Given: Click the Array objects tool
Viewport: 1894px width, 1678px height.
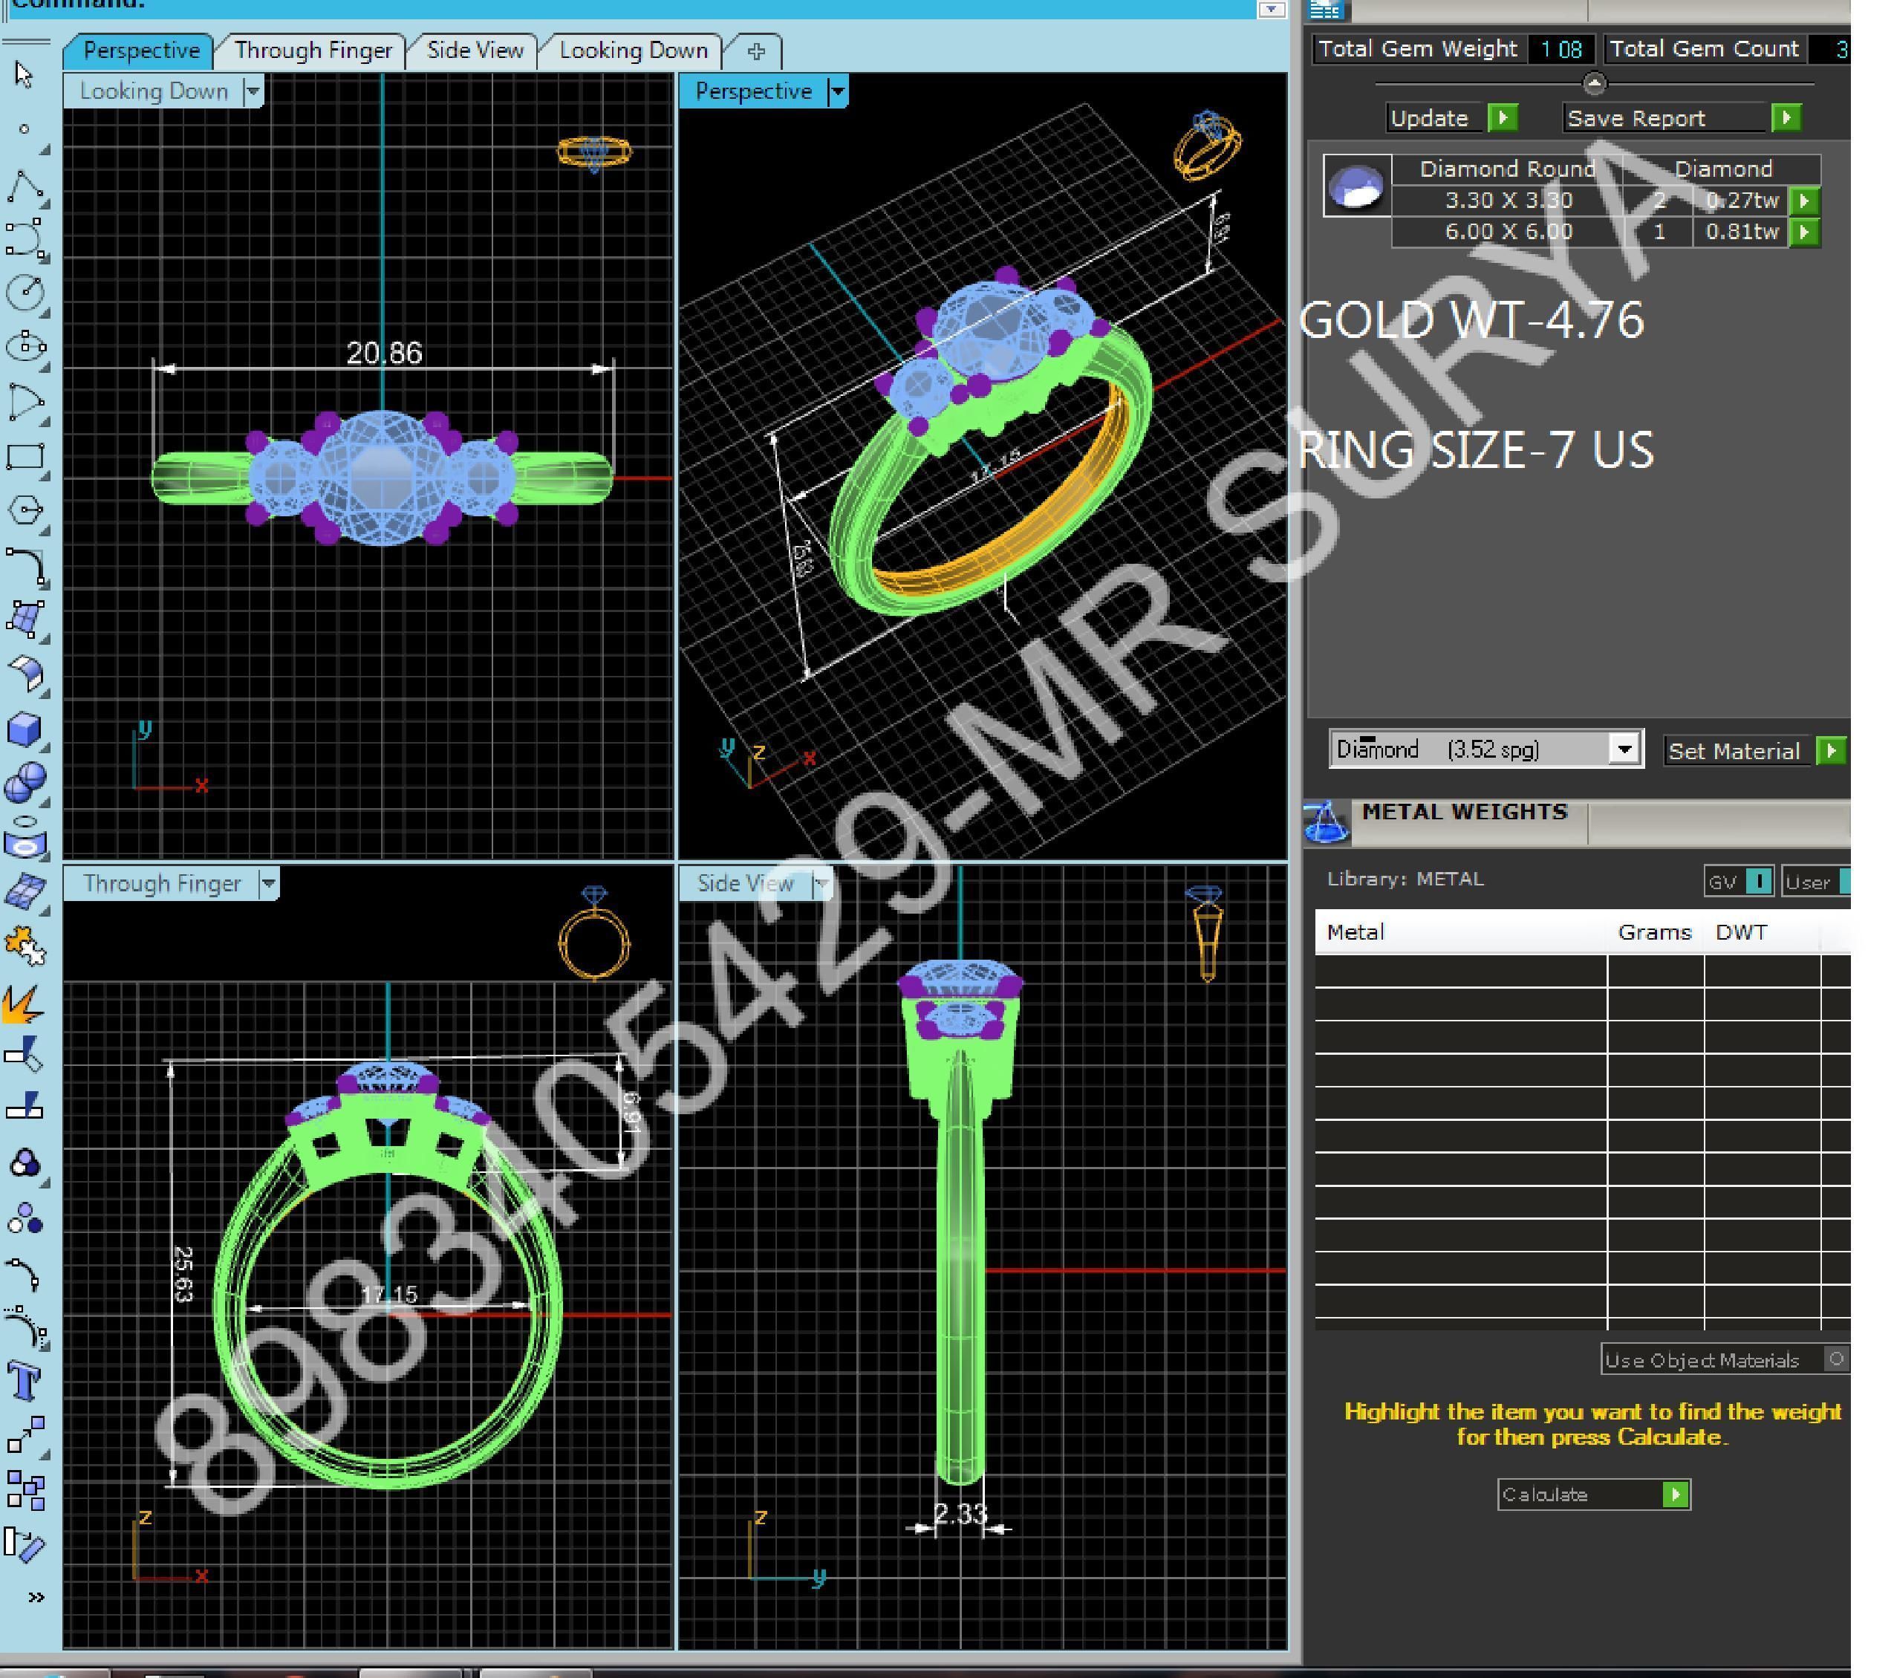Looking at the screenshot, I should coord(25,1490).
